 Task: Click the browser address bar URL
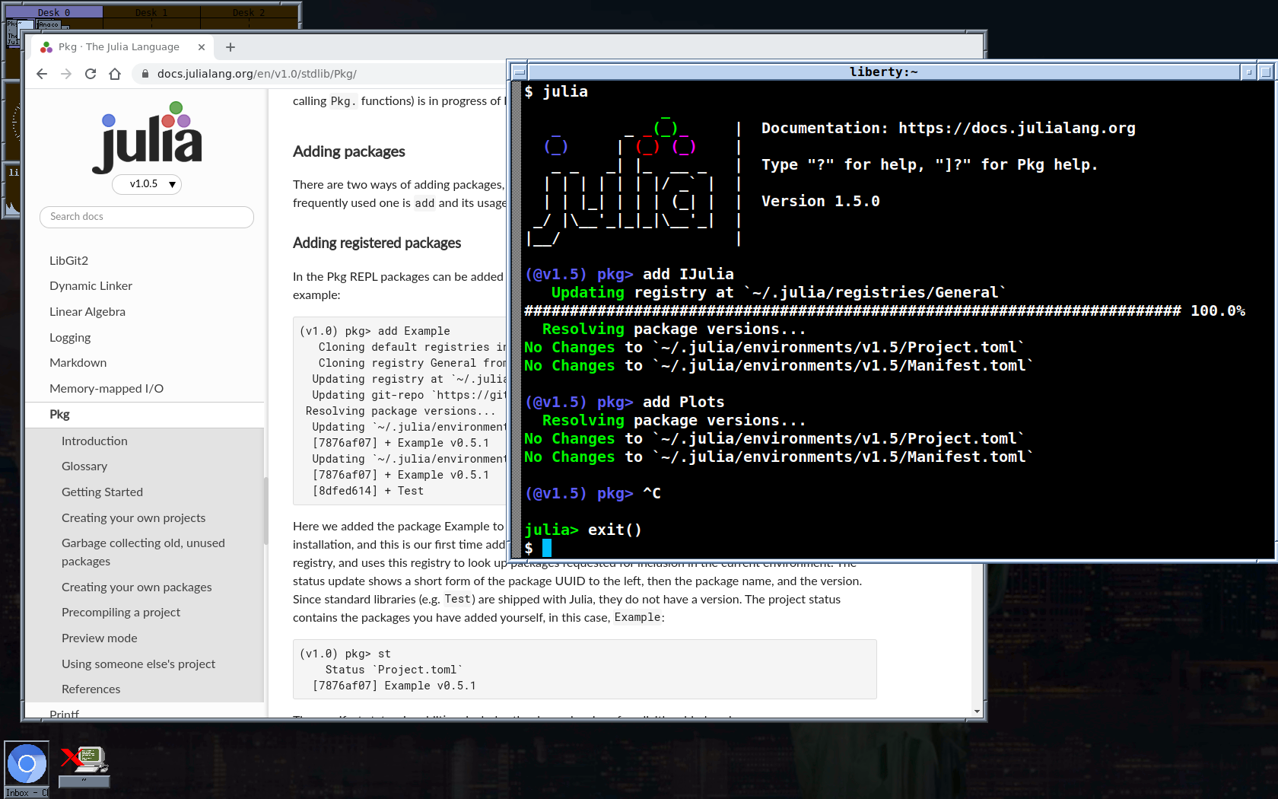(x=256, y=74)
